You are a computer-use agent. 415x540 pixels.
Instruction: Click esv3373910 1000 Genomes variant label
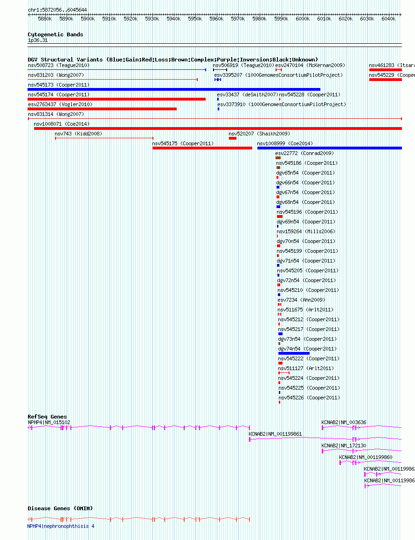coord(282,104)
